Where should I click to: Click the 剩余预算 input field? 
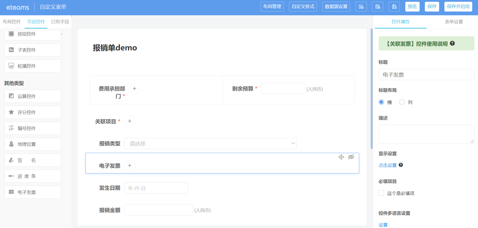(283, 88)
